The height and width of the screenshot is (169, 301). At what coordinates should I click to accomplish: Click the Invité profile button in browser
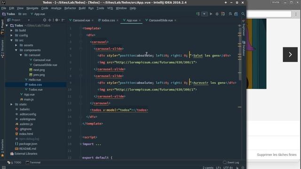(x=276, y=2)
